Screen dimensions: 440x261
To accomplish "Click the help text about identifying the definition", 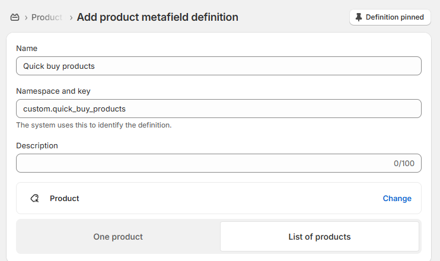I will point(94,125).
